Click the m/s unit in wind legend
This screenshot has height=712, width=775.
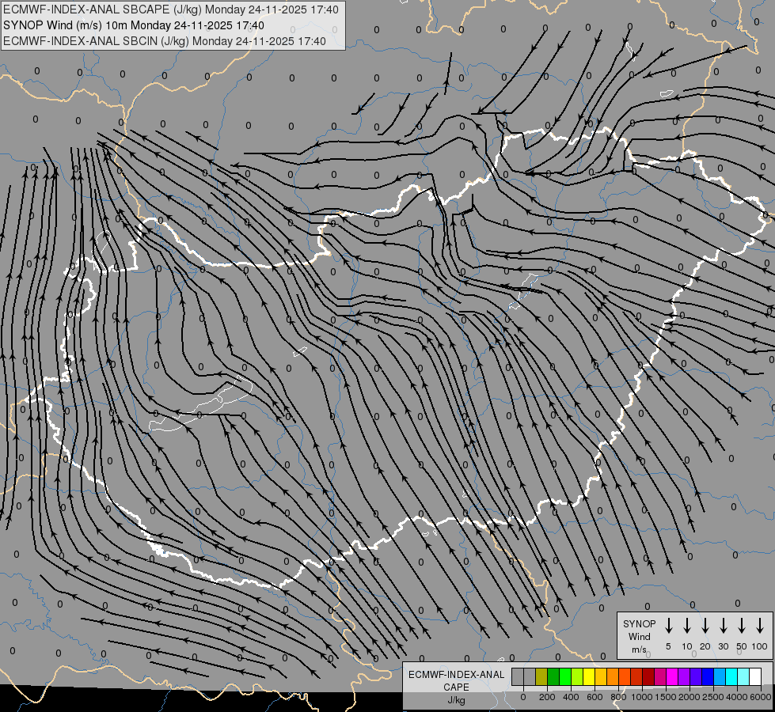coord(639,650)
